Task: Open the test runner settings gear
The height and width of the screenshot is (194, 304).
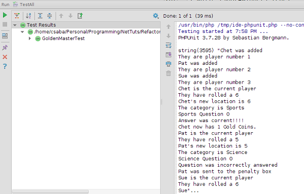Action: [156, 16]
